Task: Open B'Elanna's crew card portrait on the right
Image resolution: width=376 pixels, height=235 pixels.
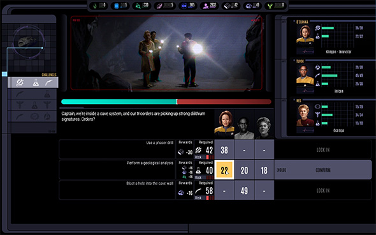Action: point(305,36)
